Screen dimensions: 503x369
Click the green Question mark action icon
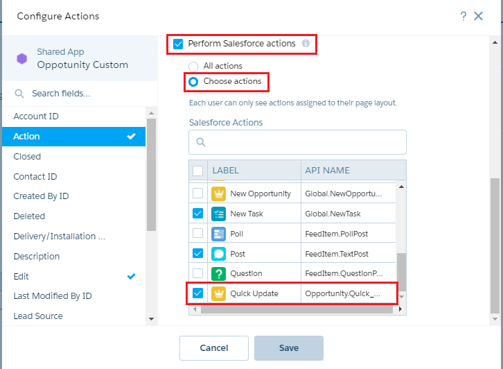218,273
